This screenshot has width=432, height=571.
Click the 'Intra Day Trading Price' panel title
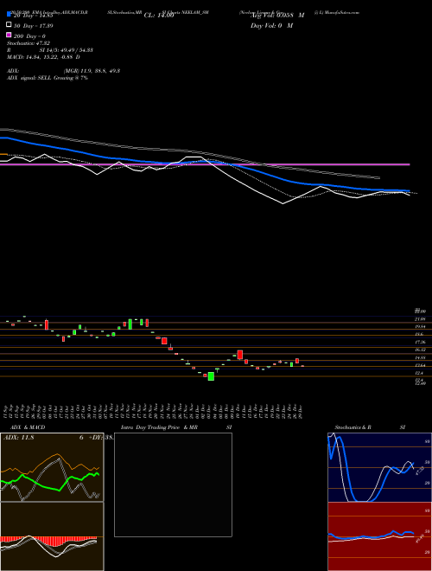[150, 427]
